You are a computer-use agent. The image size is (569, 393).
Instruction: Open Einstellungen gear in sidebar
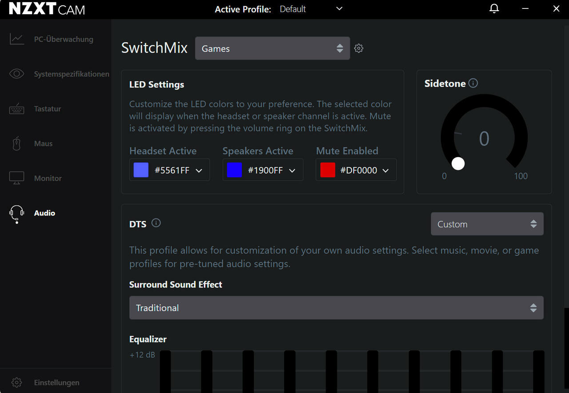[x=17, y=382]
